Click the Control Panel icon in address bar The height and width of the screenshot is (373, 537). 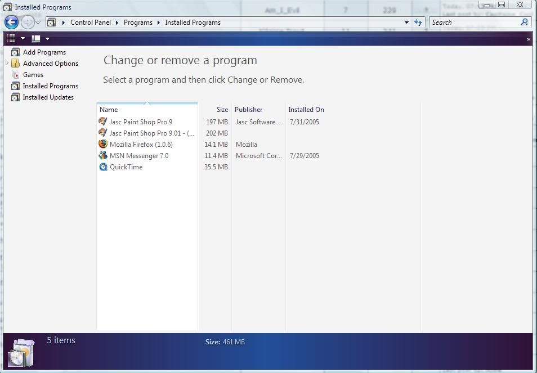click(51, 23)
